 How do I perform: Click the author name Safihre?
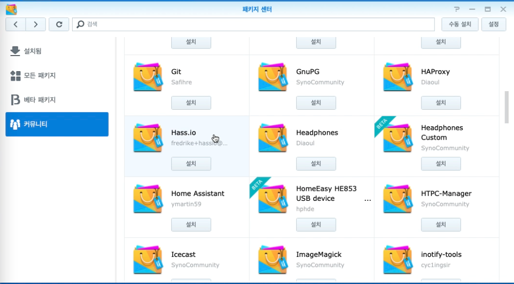point(181,82)
